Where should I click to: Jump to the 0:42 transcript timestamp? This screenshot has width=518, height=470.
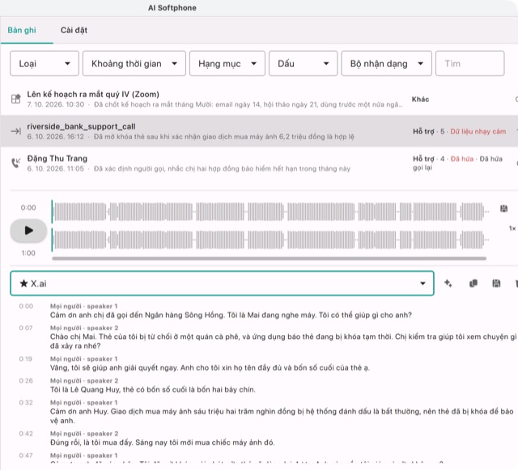coord(26,434)
